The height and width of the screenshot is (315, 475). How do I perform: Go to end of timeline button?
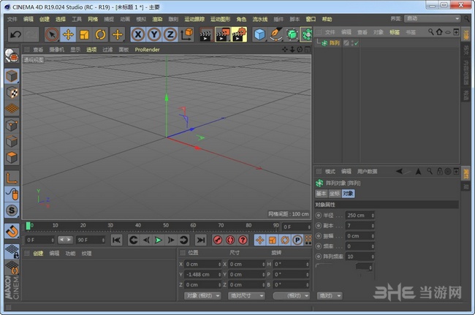click(x=200, y=240)
